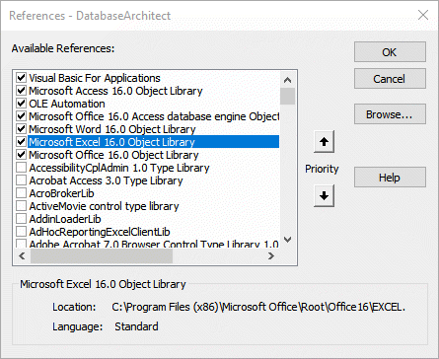Screen dimensions: 439x359
Task: Select 'Microsoft Office 16.0 Access database engine' row
Action: [x=154, y=116]
